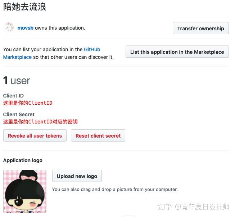The width and height of the screenshot is (235, 217).
Task: Click the application title 陪她去流浪
Action: tap(24, 7)
